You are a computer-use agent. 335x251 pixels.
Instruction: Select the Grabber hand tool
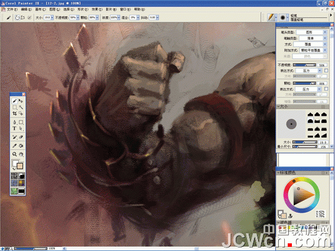pos(21,154)
